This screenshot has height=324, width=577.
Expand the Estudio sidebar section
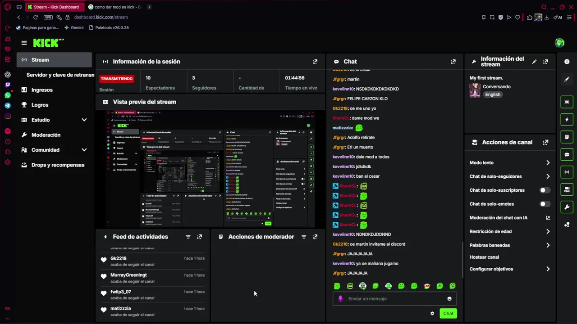point(84,120)
